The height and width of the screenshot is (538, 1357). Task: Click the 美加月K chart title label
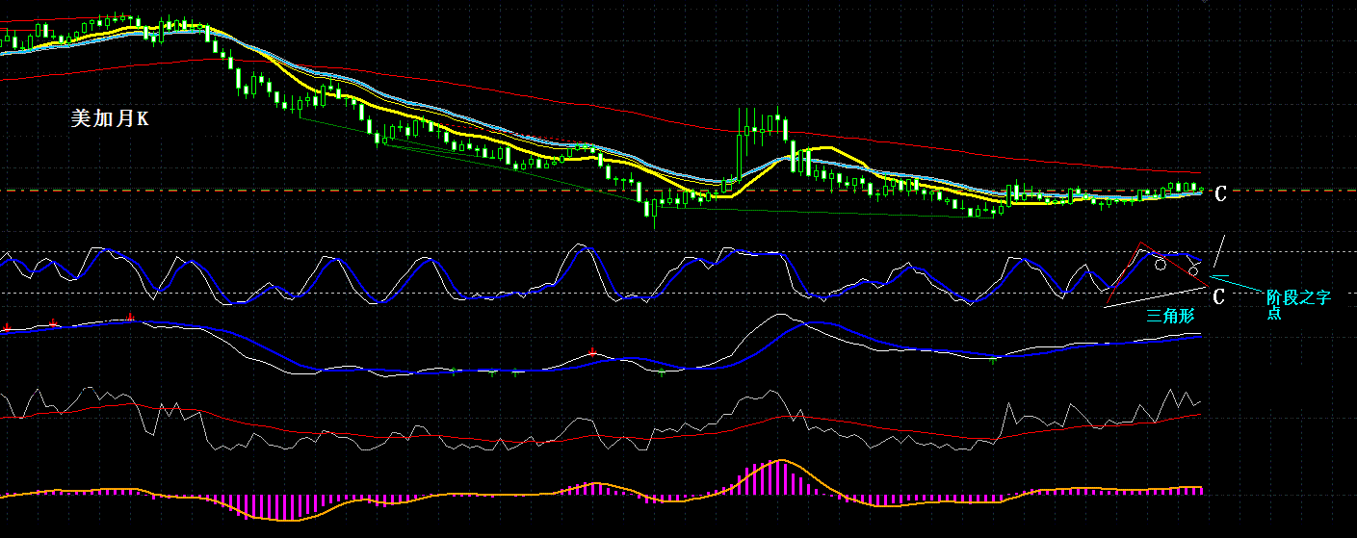110,119
